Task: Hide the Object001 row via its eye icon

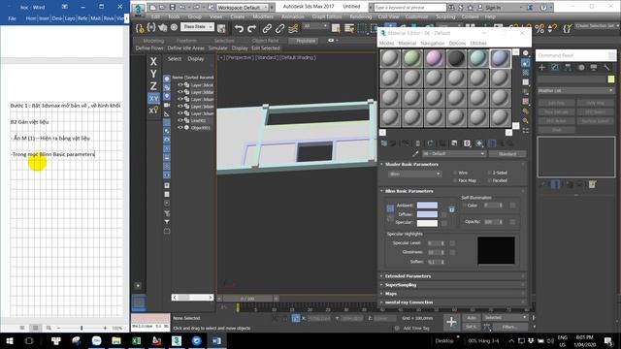Action: pos(180,127)
